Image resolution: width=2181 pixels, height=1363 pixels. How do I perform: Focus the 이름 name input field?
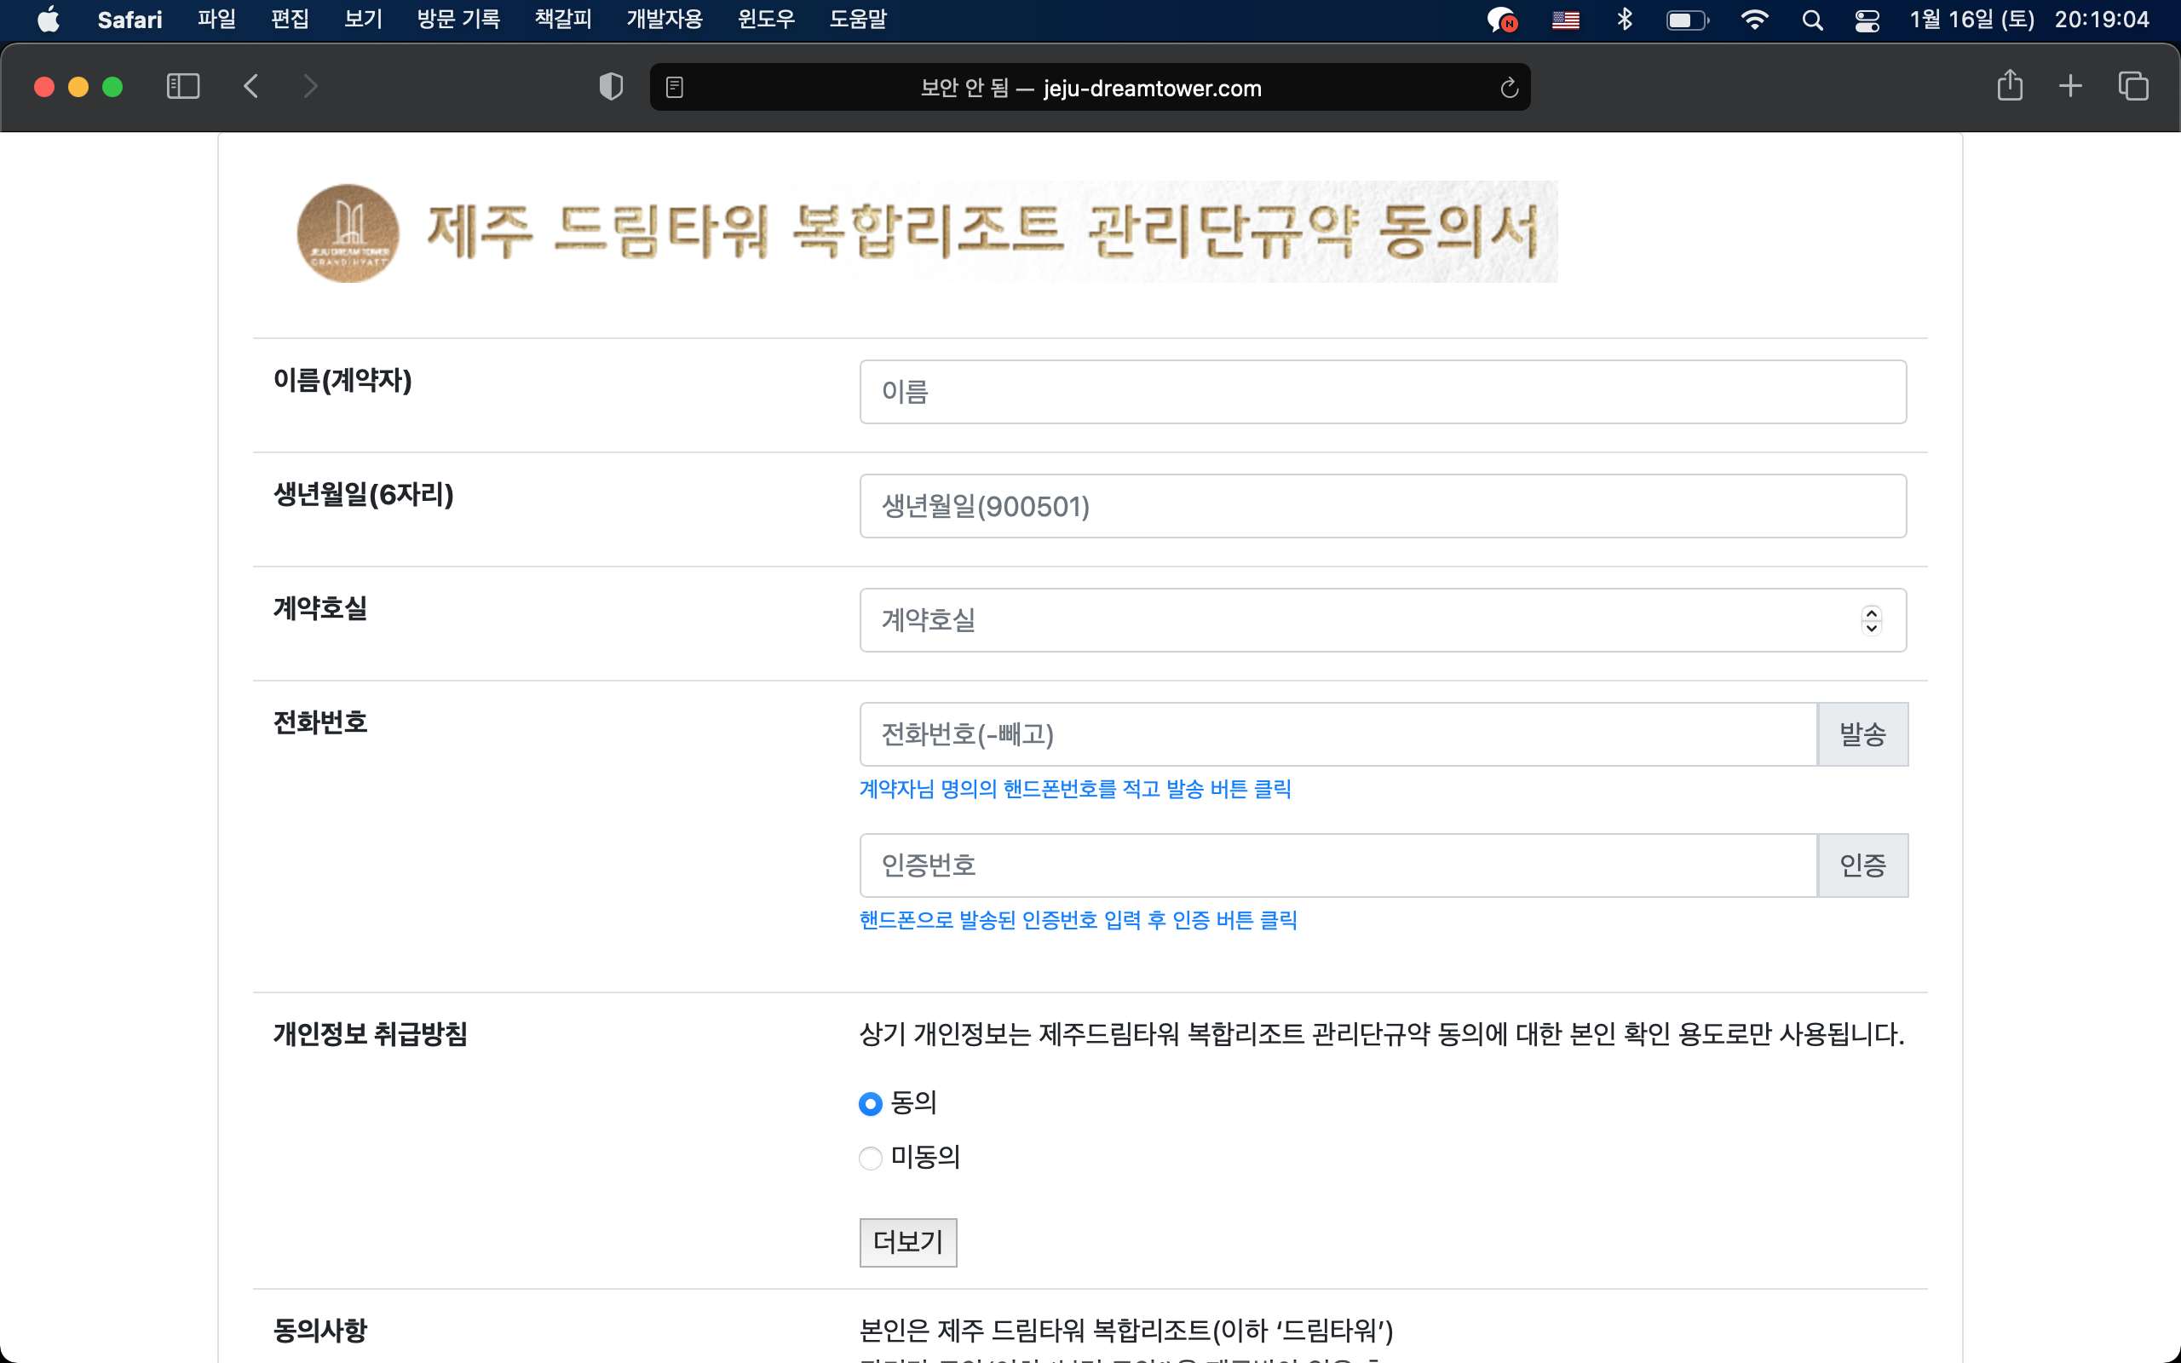pyautogui.click(x=1383, y=392)
